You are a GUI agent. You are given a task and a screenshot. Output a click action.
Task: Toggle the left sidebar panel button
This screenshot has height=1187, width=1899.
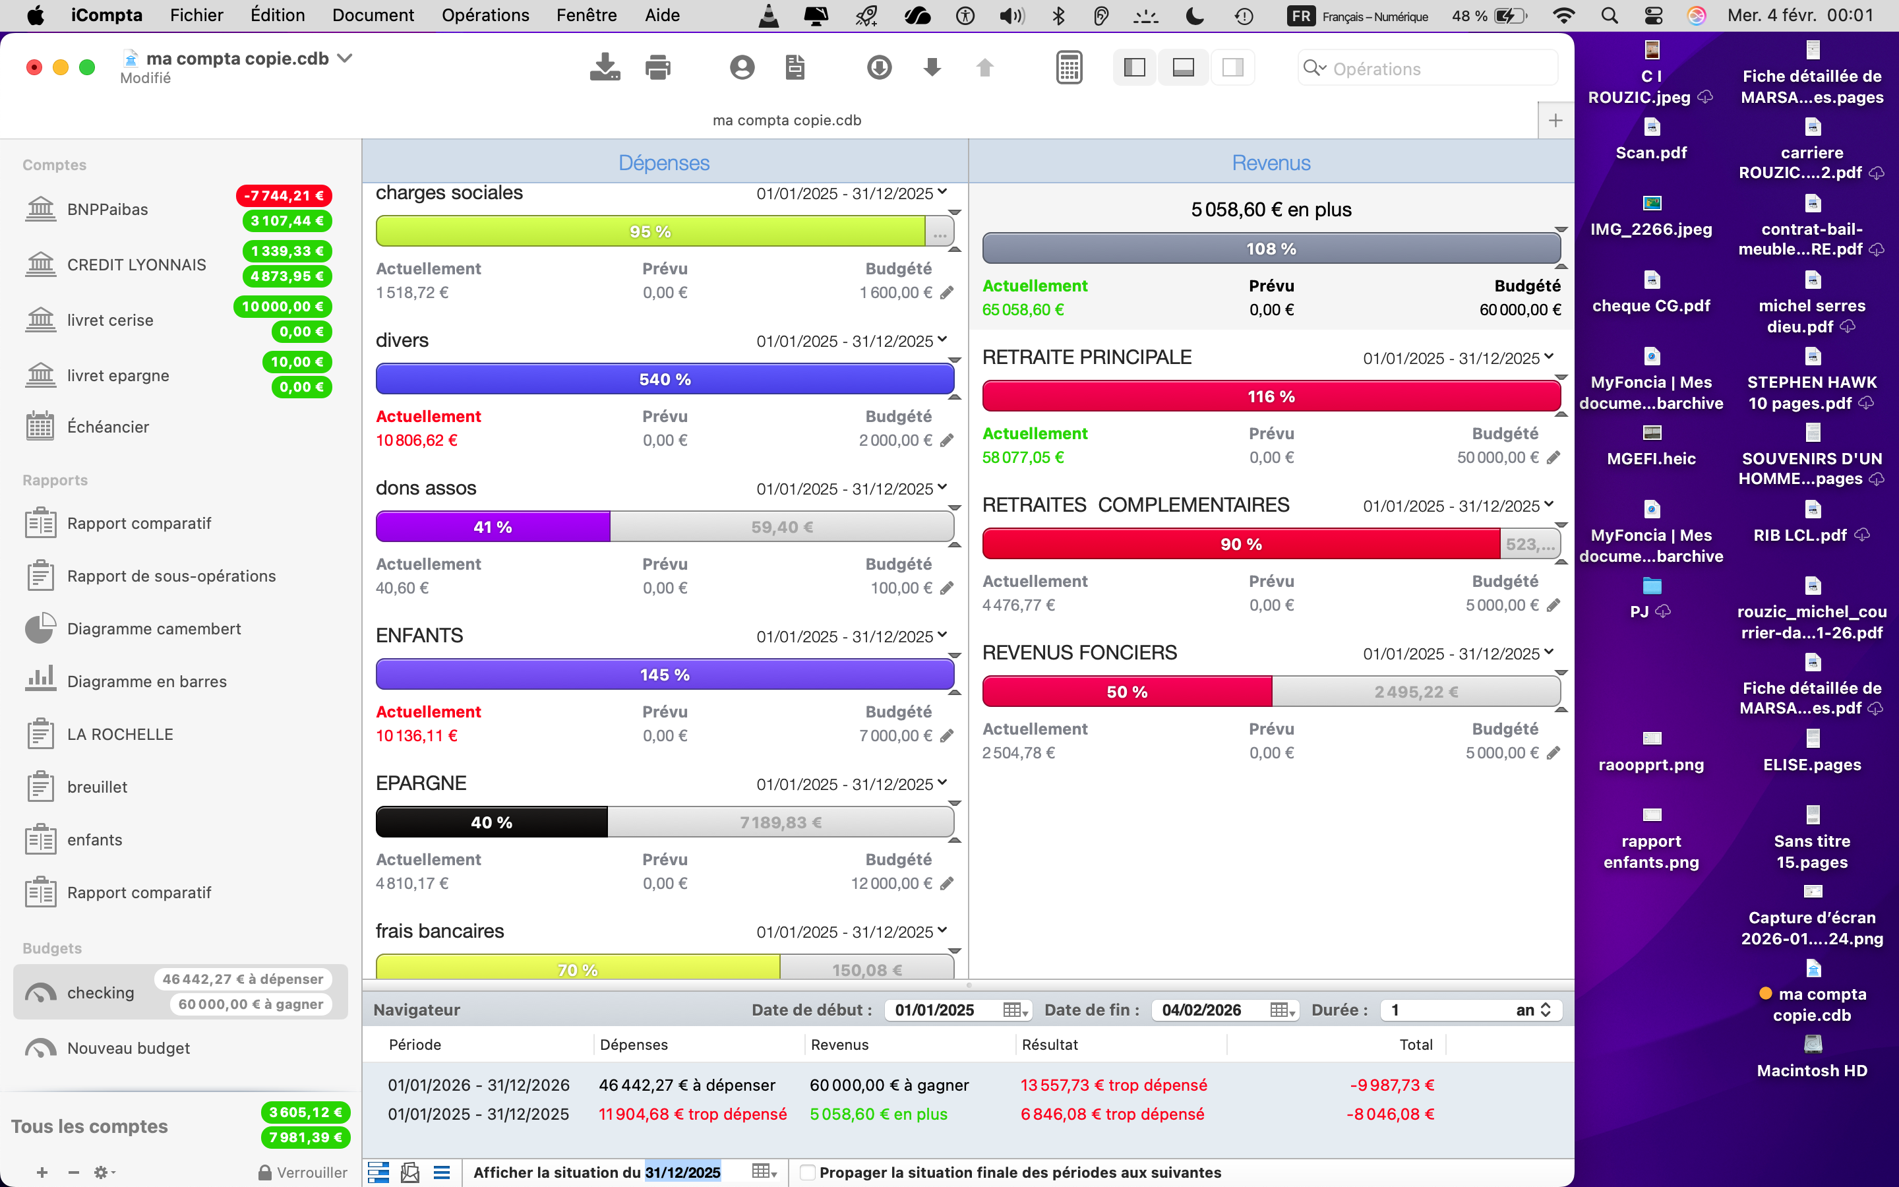pyautogui.click(x=1135, y=67)
